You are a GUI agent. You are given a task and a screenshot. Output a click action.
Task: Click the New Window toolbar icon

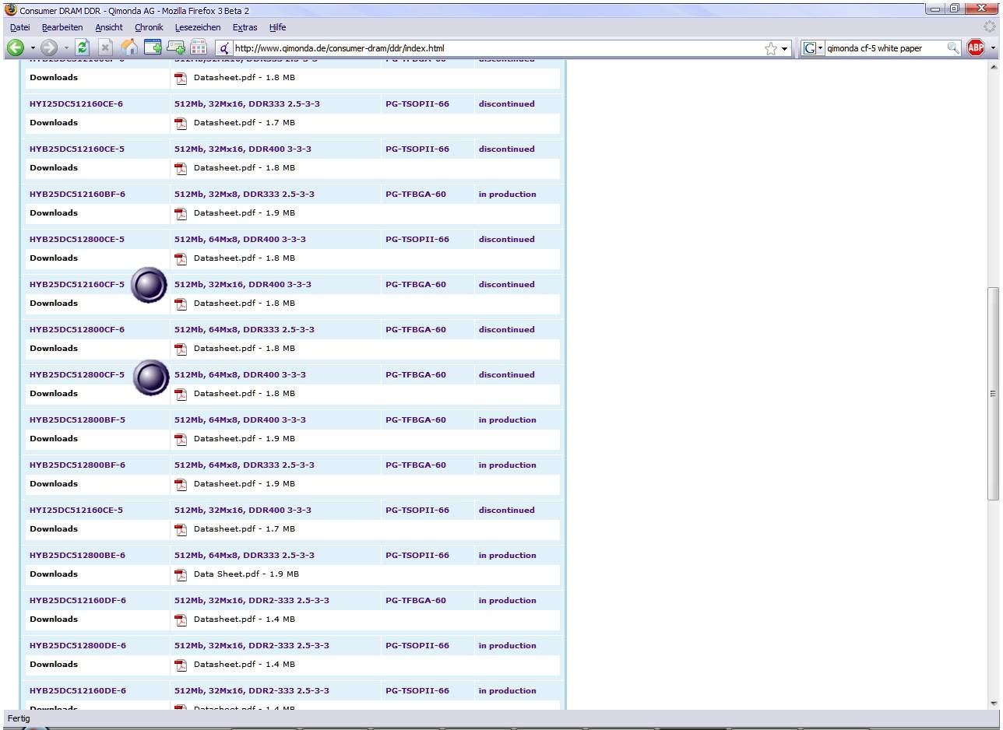click(176, 48)
